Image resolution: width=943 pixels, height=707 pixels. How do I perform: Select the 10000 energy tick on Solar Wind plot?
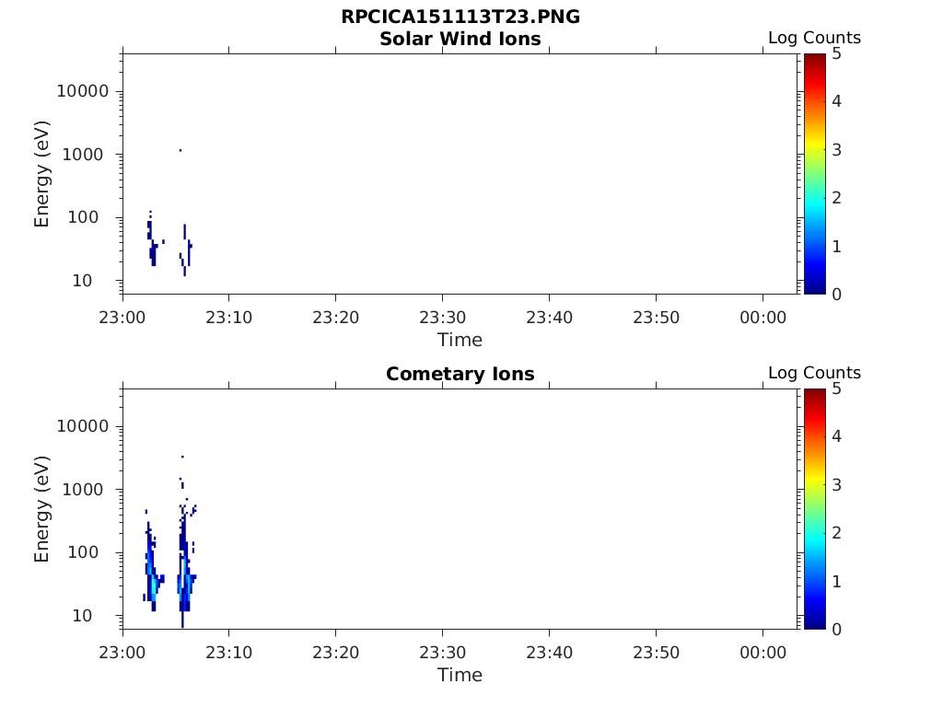[83, 91]
